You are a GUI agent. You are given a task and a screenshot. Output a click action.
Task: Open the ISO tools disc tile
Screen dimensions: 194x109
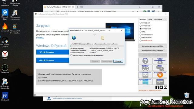click(x=160, y=75)
